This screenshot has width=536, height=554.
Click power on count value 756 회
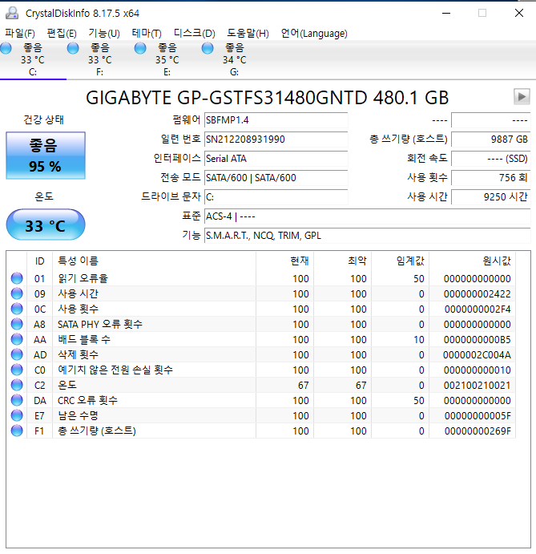coord(491,178)
